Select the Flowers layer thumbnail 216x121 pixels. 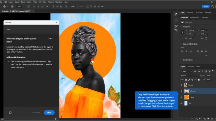point(187,91)
